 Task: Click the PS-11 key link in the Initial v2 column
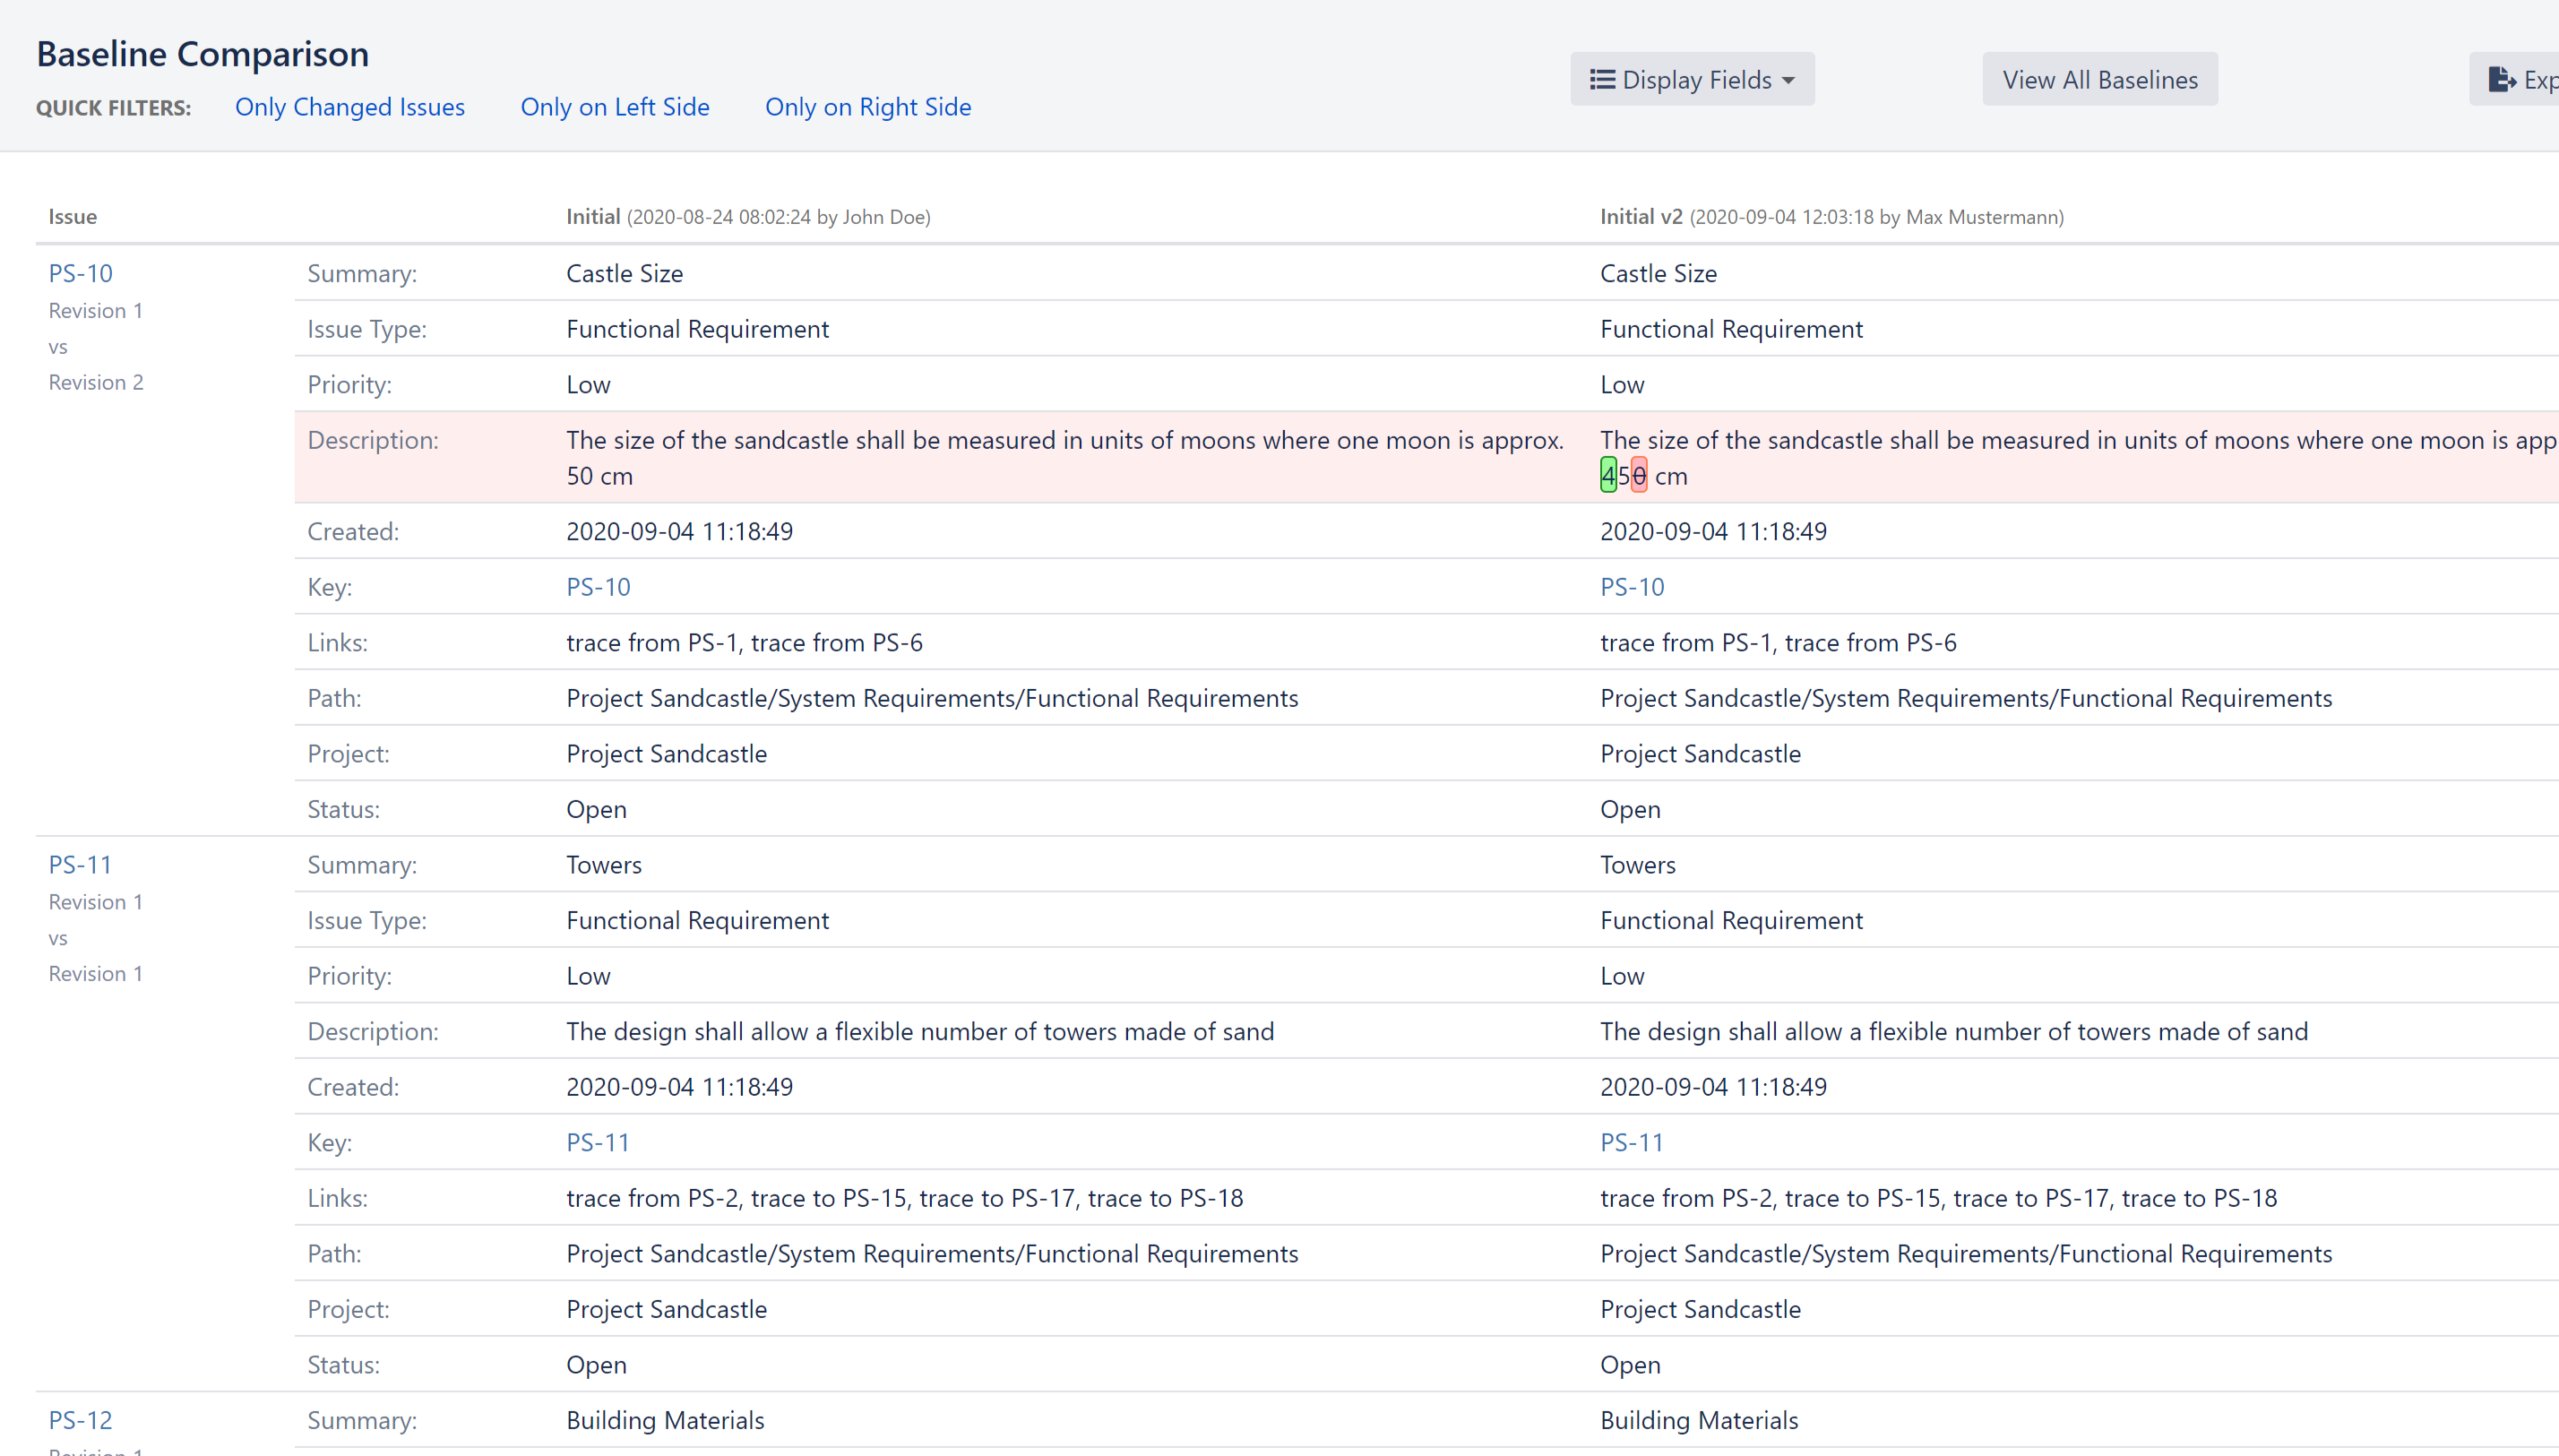1631,1142
